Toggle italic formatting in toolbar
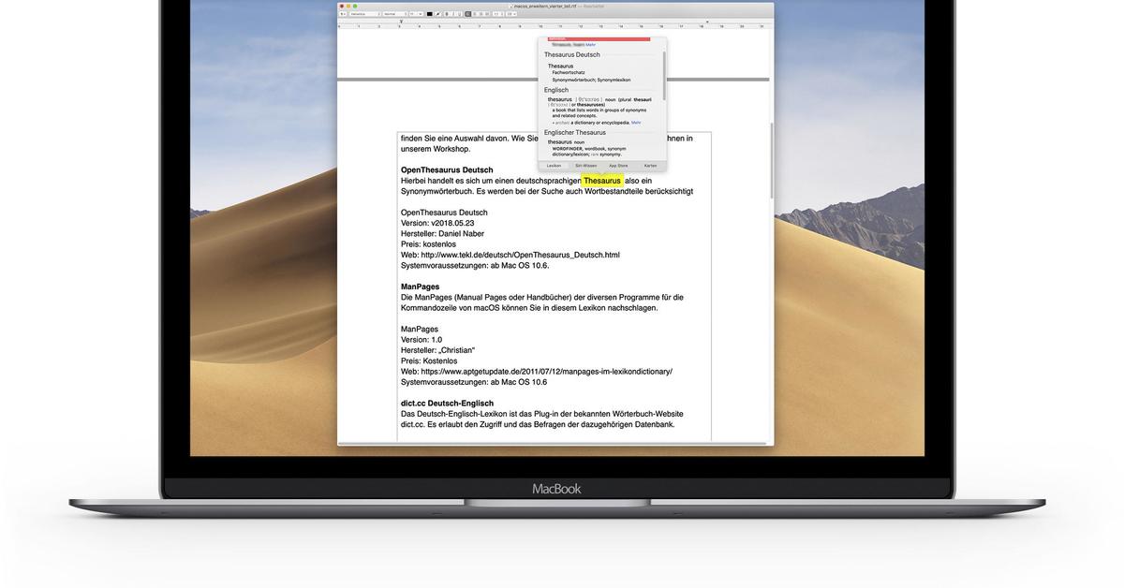The image size is (1124, 588). 453,14
